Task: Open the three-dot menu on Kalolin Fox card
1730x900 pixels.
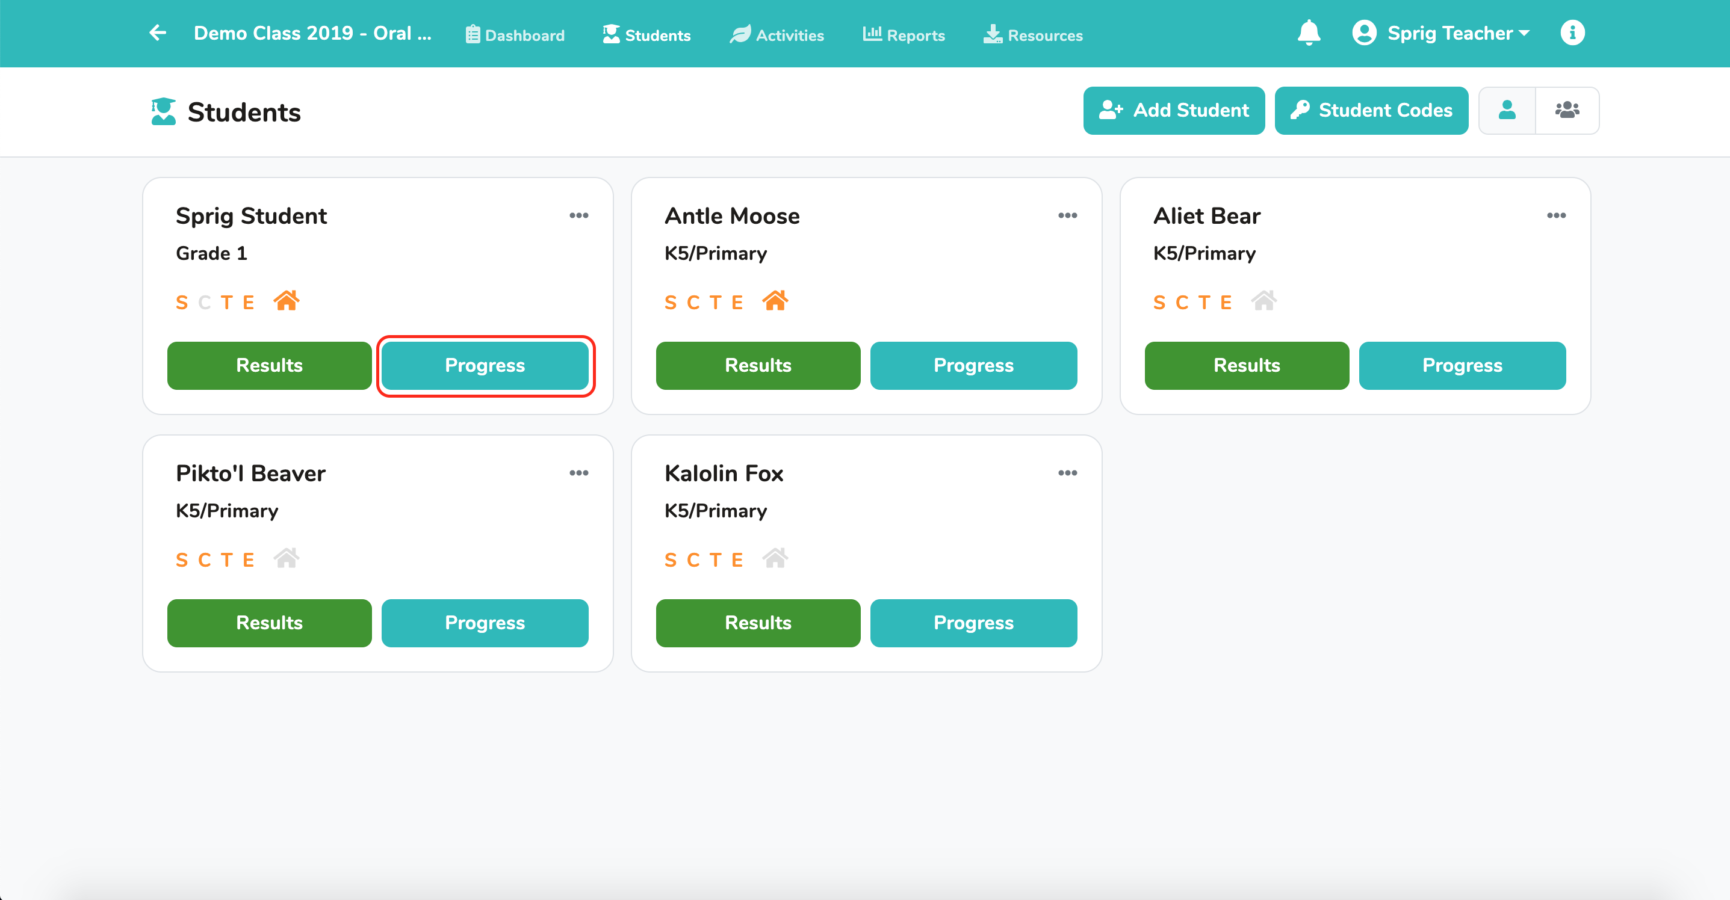Action: (x=1067, y=473)
